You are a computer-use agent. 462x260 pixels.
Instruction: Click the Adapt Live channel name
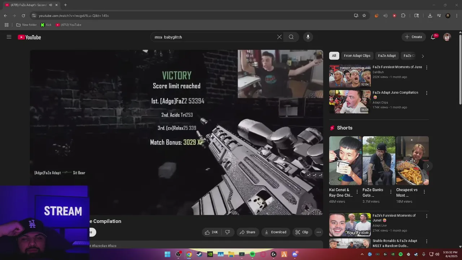click(x=380, y=226)
